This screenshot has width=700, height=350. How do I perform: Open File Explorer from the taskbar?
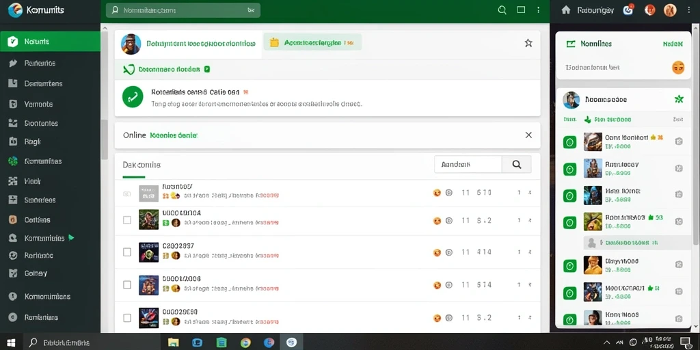tap(173, 342)
